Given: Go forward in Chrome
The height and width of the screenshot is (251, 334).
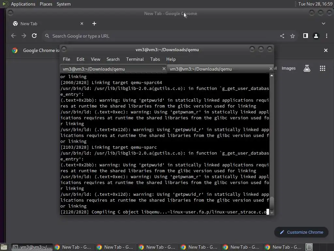Looking at the screenshot, I should pyautogui.click(x=24, y=36).
